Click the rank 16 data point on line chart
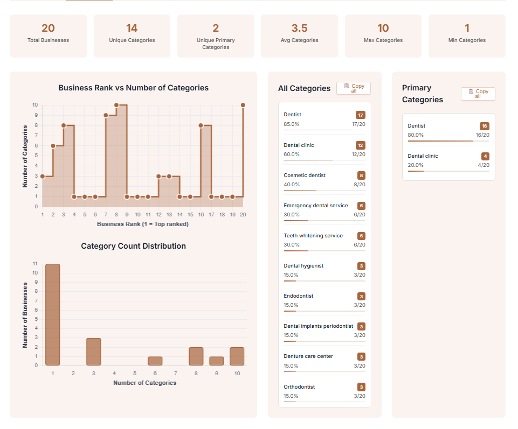This screenshot has height=429, width=518. tap(201, 125)
